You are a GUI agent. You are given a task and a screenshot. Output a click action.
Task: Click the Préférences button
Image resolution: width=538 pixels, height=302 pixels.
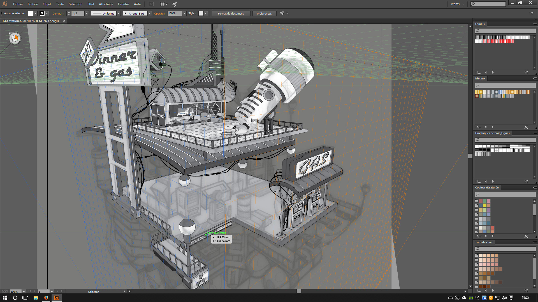pyautogui.click(x=264, y=13)
